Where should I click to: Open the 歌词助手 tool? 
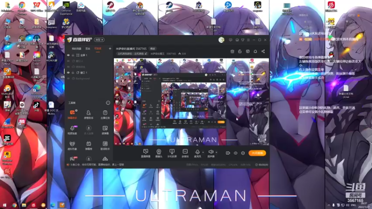105,145
